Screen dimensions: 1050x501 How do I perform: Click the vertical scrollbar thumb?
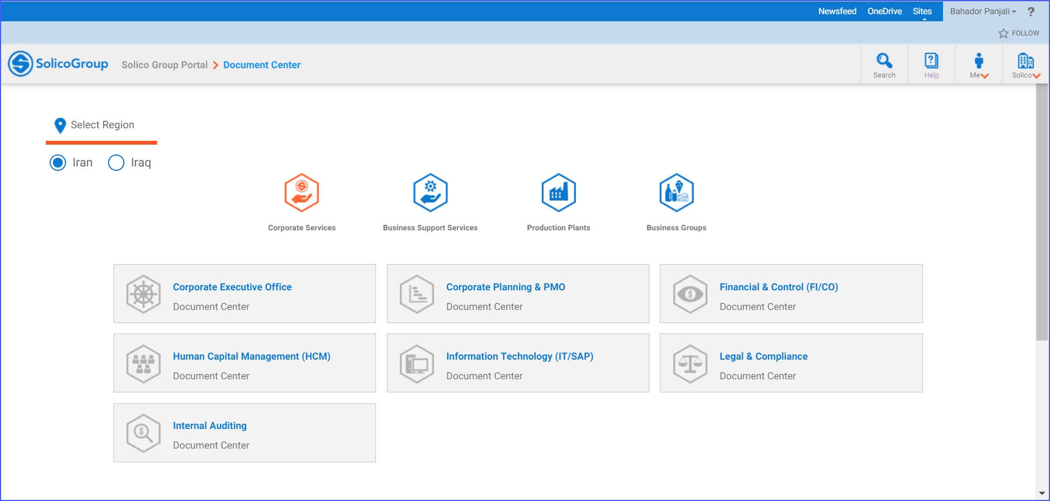tap(1042, 212)
